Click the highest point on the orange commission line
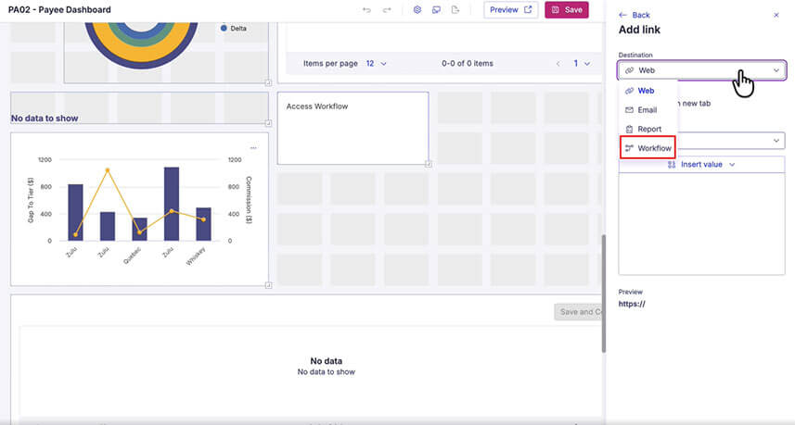Viewport: 795px width, 425px height. point(107,170)
